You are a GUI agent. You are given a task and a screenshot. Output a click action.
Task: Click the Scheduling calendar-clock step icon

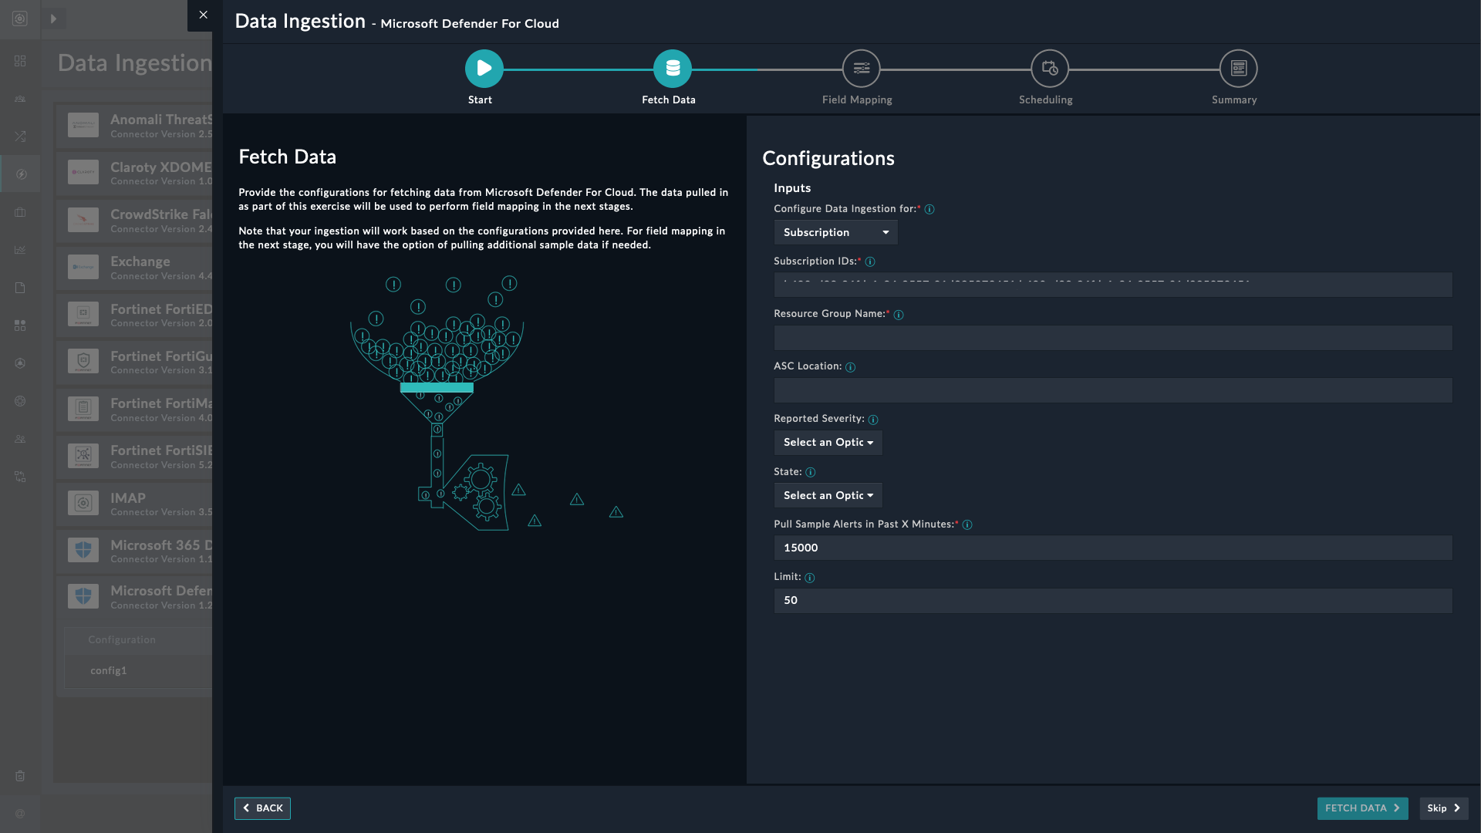[x=1049, y=69]
